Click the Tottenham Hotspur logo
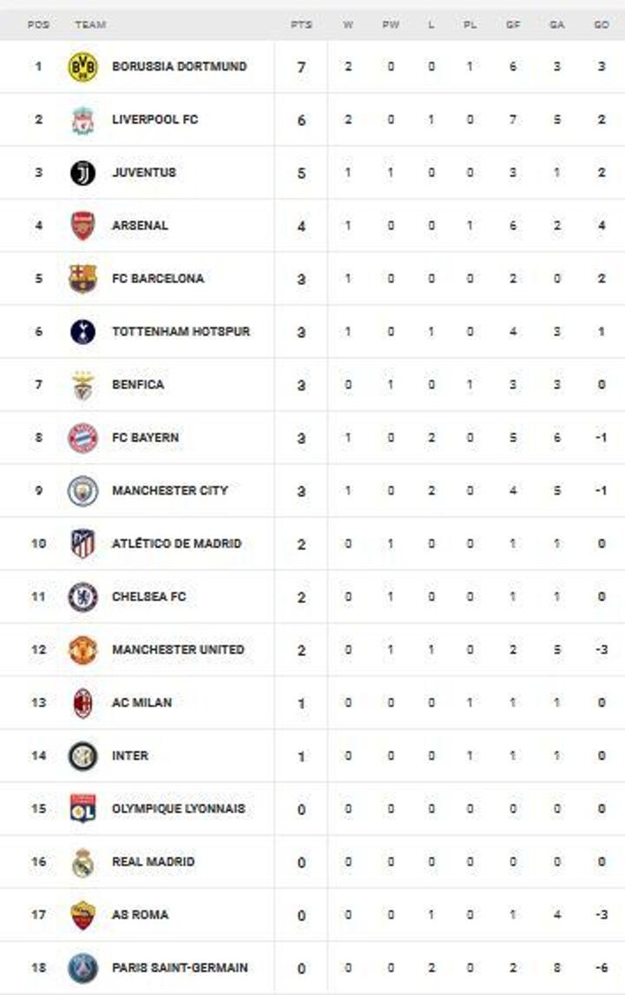 (83, 332)
